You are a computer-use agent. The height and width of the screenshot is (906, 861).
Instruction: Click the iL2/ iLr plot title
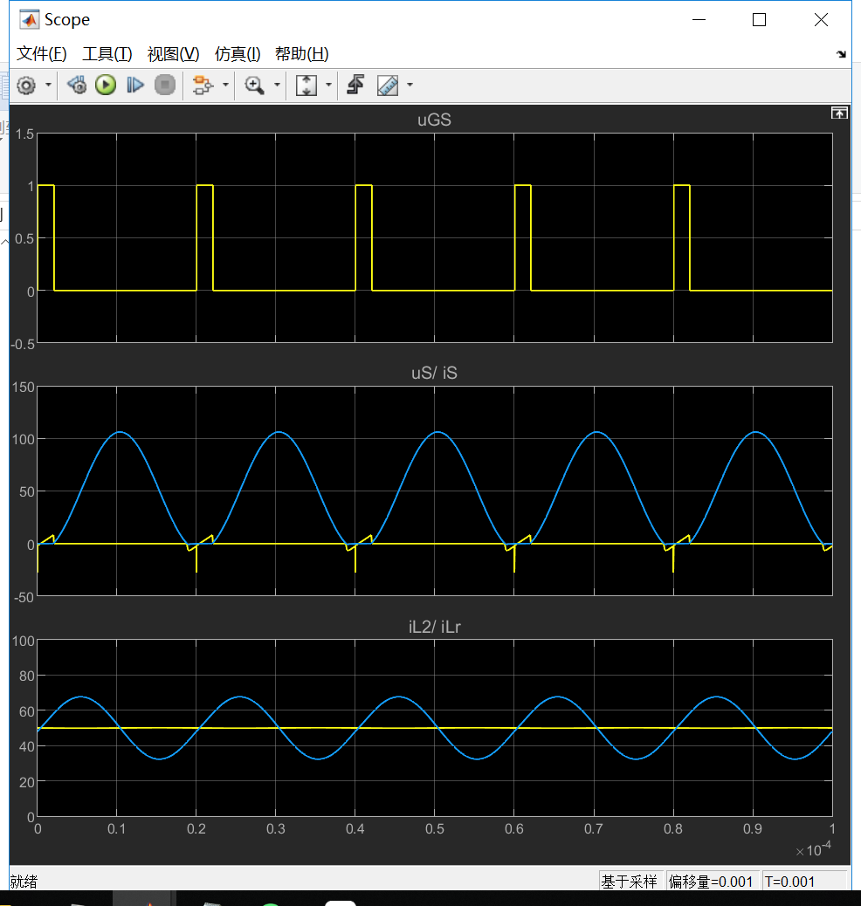[x=434, y=627]
